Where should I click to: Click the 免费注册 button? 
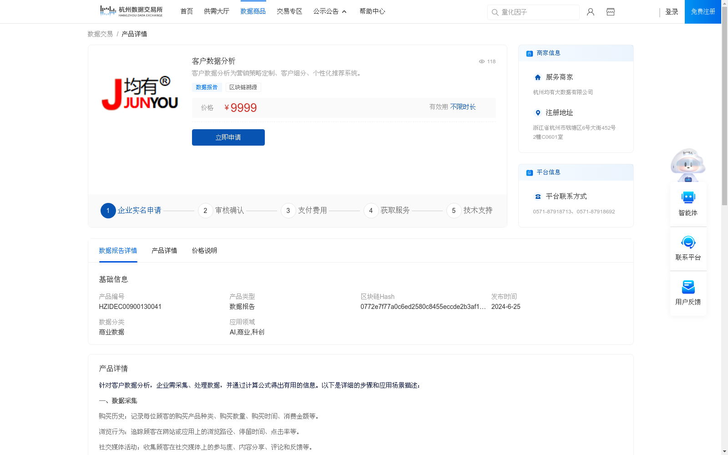coord(703,12)
